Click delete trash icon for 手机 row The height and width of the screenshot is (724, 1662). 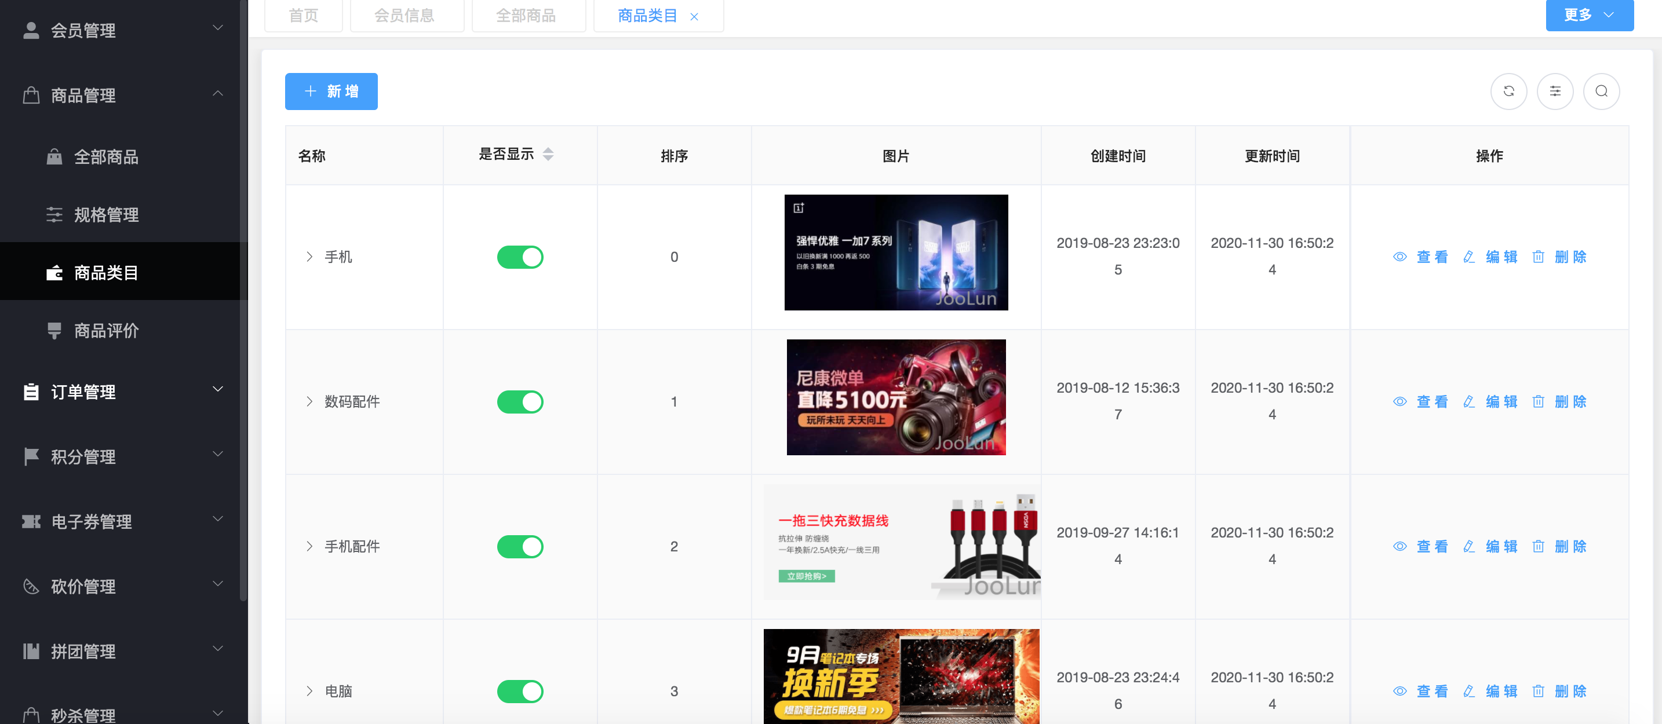coord(1538,257)
